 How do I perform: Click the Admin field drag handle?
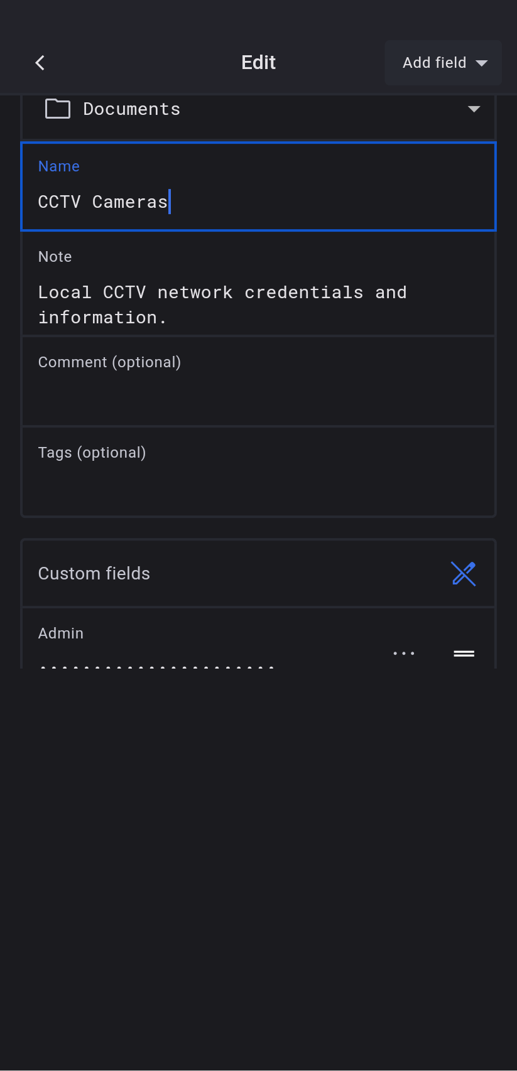coord(464,654)
